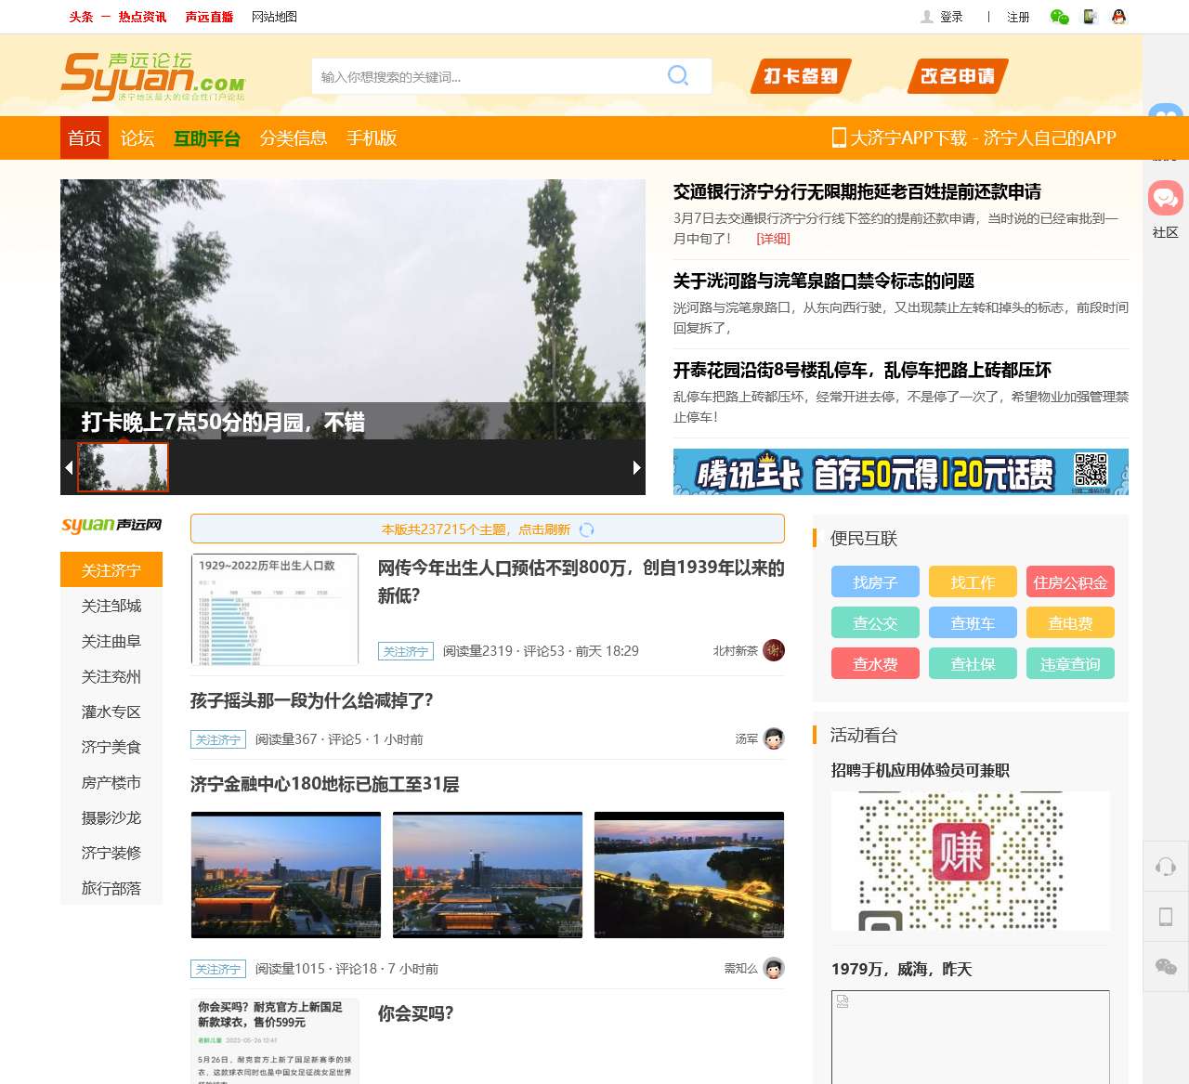
Task: Click the syuan声远网 small logo
Action: (x=111, y=525)
